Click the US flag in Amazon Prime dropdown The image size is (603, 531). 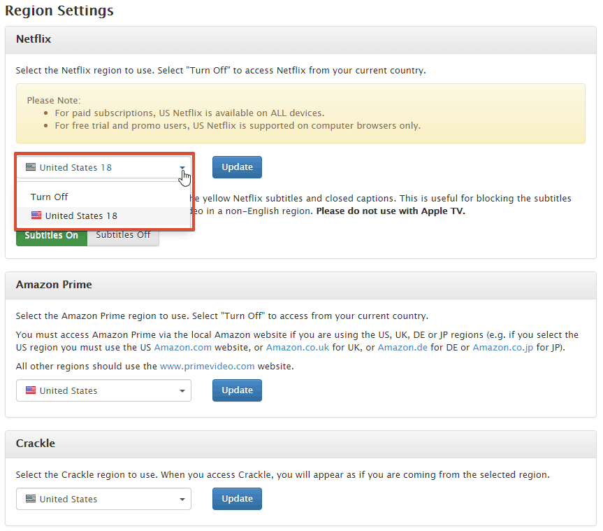[x=31, y=390]
